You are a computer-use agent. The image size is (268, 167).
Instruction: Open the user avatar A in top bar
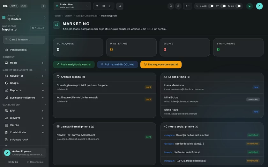click(x=259, y=6)
